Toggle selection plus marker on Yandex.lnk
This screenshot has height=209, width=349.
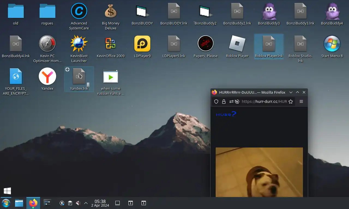(x=67, y=69)
